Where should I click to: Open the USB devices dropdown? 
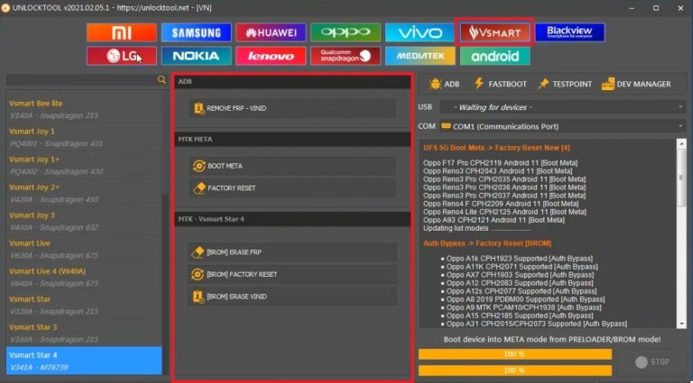(563, 107)
